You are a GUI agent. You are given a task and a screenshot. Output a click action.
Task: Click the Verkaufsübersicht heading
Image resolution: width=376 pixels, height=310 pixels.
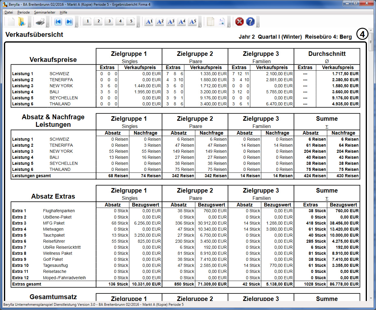[34, 34]
